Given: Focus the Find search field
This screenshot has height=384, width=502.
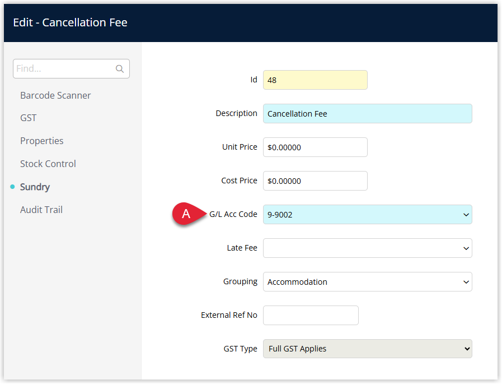Looking at the screenshot, I should (71, 68).
